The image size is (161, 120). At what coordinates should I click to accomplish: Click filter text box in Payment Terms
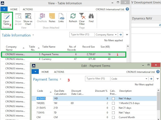click(98, 79)
